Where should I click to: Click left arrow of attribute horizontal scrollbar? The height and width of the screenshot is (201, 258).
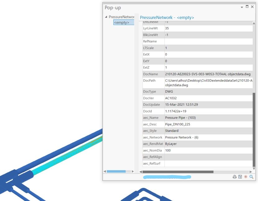[141, 172]
